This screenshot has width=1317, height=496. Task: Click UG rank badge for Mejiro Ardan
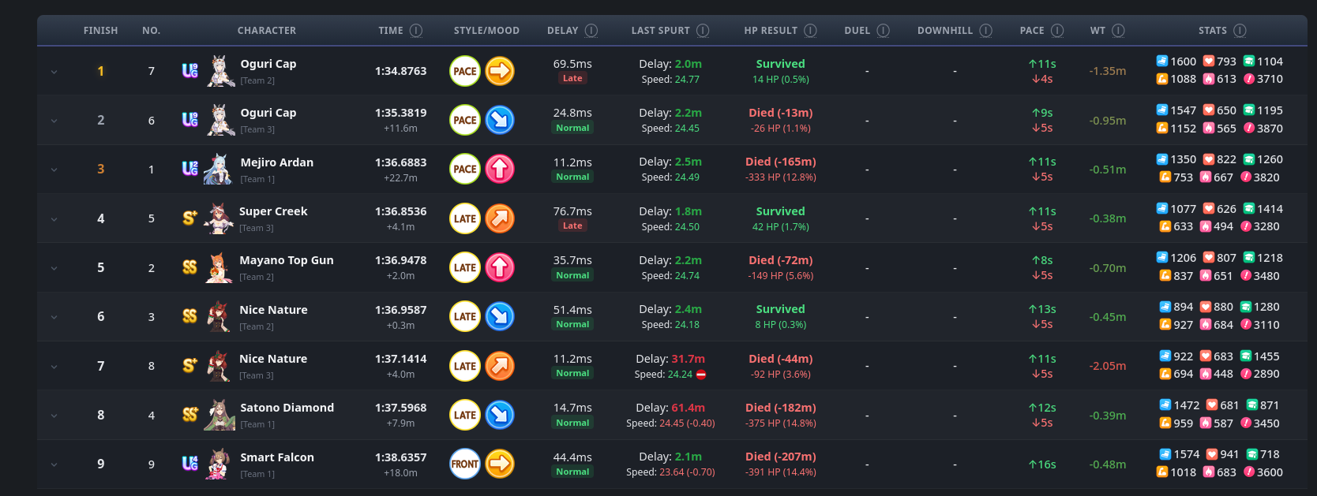(190, 168)
